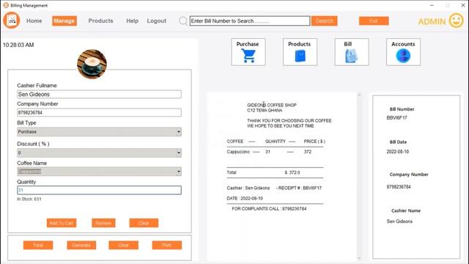The width and height of the screenshot is (469, 264).
Task: Open the Bill documents tile
Action: point(352,52)
